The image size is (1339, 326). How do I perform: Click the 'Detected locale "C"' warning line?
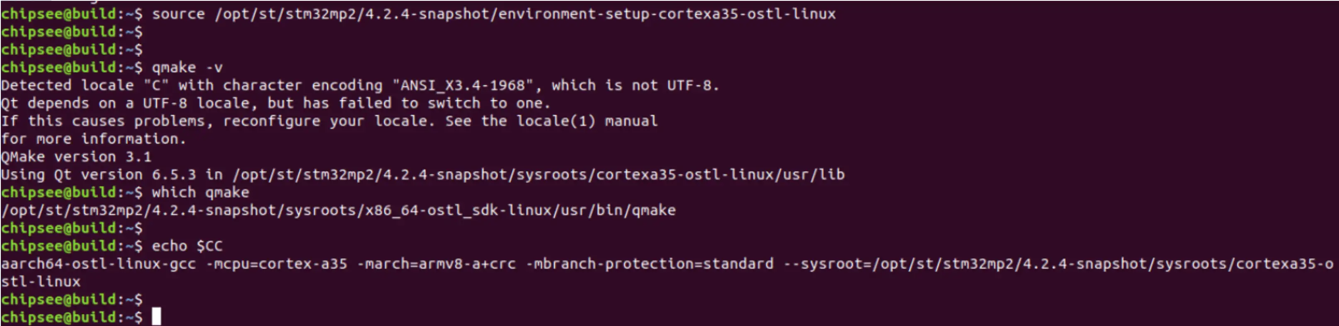pos(360,85)
